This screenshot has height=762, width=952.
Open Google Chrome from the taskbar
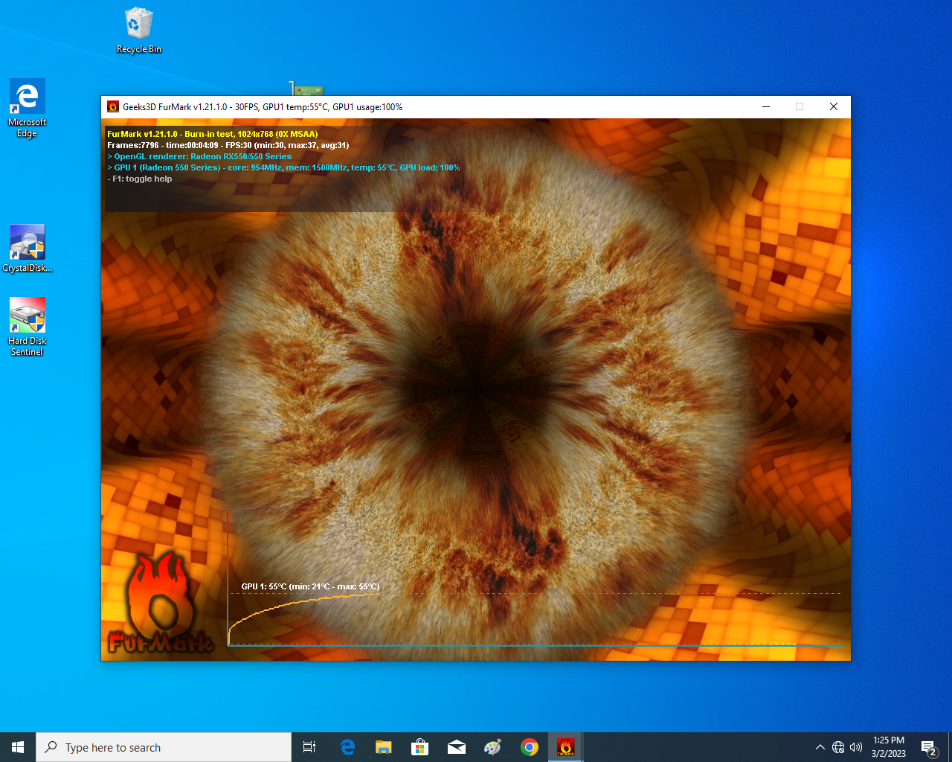530,747
